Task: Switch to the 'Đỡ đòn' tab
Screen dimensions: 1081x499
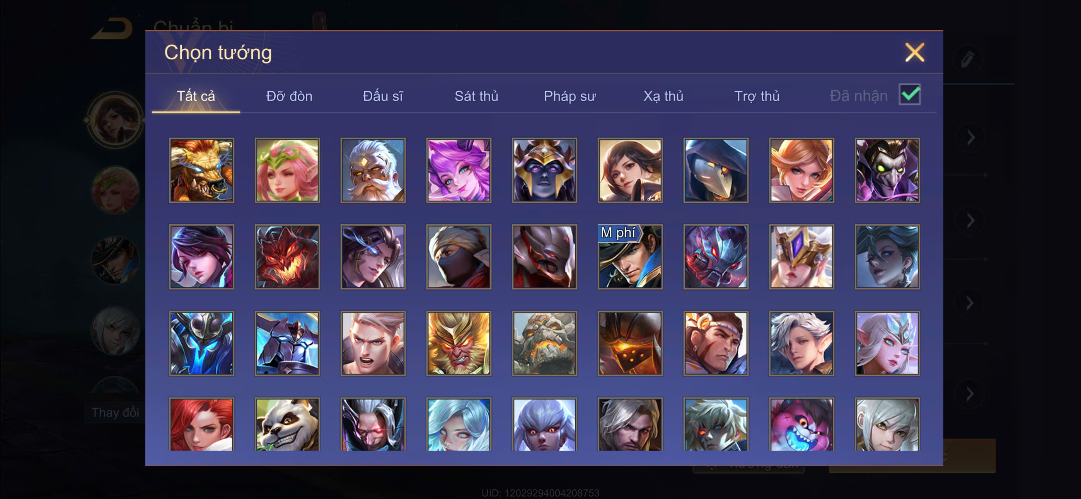Action: point(289,96)
